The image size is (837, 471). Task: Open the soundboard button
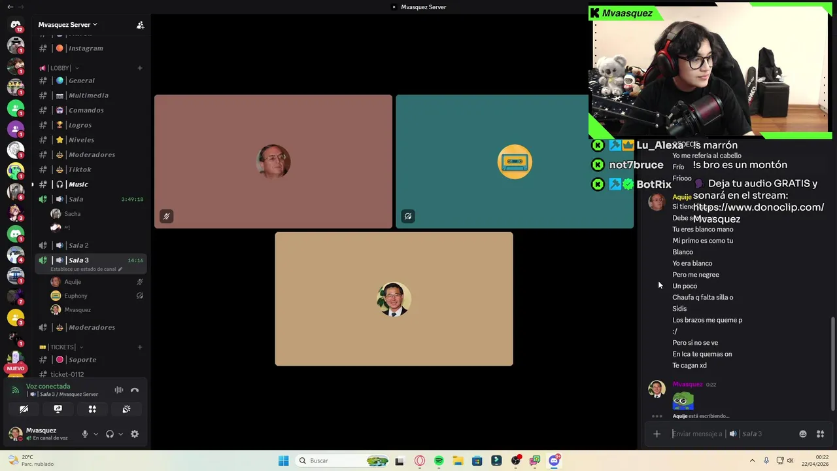pyautogui.click(x=126, y=409)
